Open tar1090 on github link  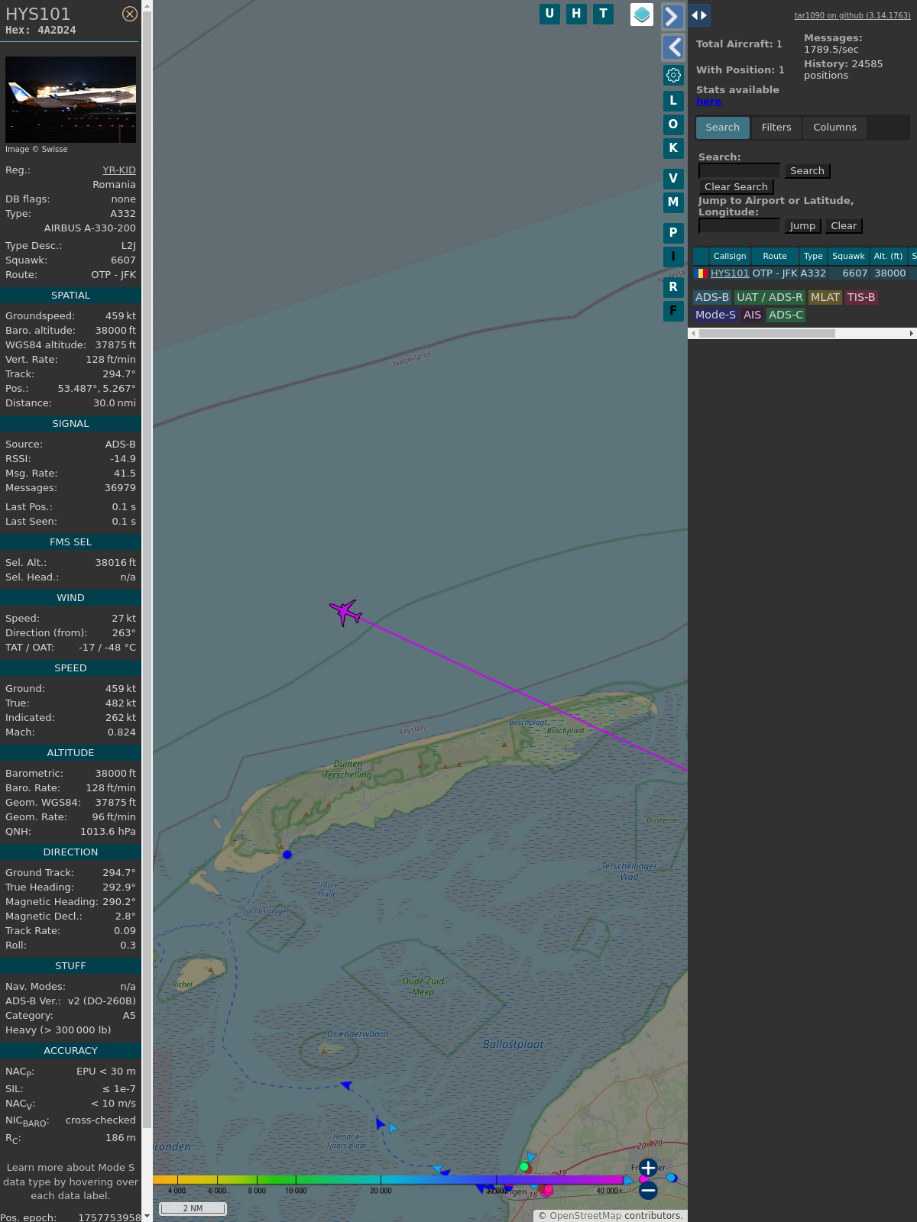[852, 15]
